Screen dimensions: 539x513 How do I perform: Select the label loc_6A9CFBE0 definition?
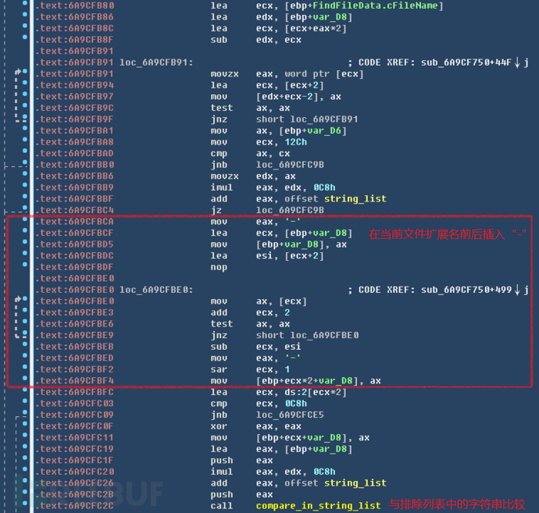156,290
